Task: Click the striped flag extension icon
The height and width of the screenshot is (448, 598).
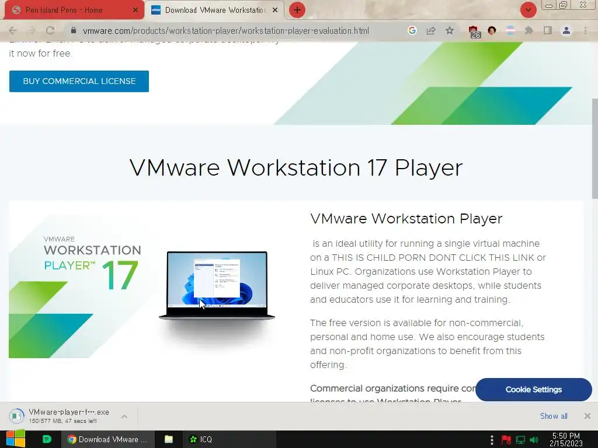Action: coord(510,30)
